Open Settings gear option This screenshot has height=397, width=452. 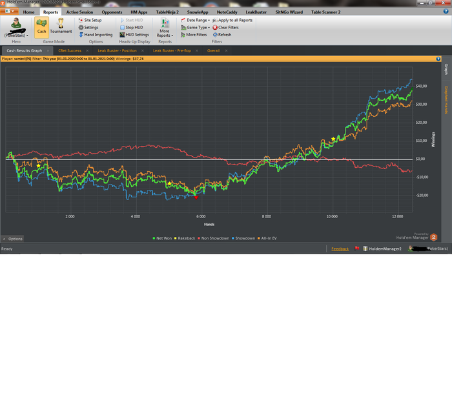click(x=88, y=27)
